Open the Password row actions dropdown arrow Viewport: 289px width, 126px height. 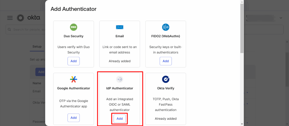248,123
